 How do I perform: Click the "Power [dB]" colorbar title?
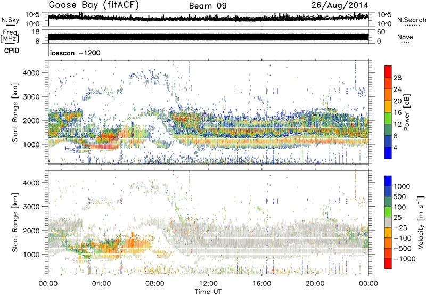coord(407,112)
